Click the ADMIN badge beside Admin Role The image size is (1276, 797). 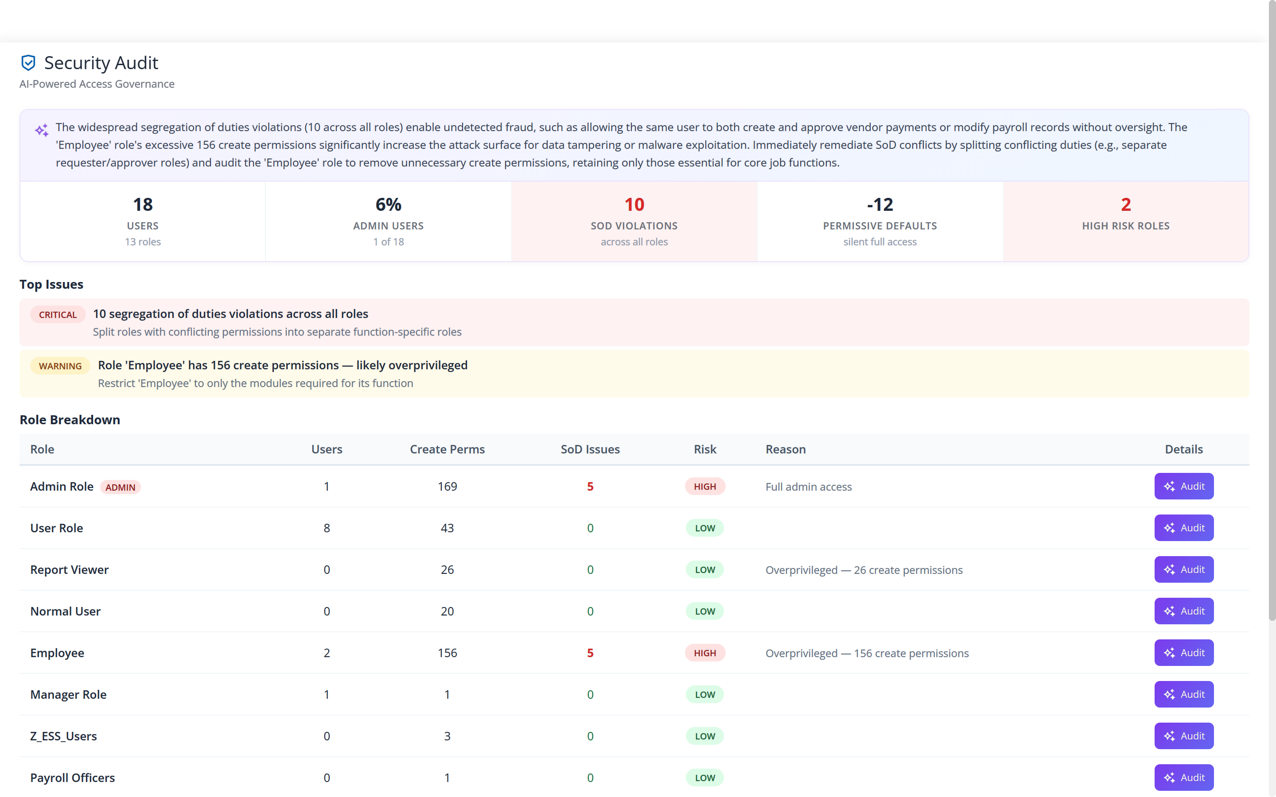[120, 487]
